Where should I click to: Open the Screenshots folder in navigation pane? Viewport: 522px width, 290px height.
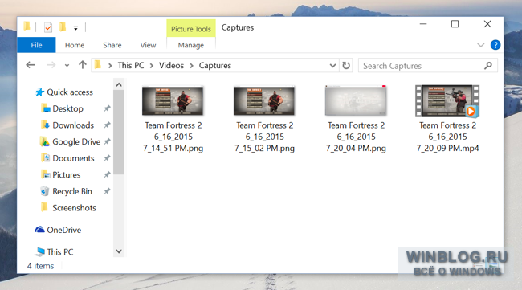tap(74, 208)
